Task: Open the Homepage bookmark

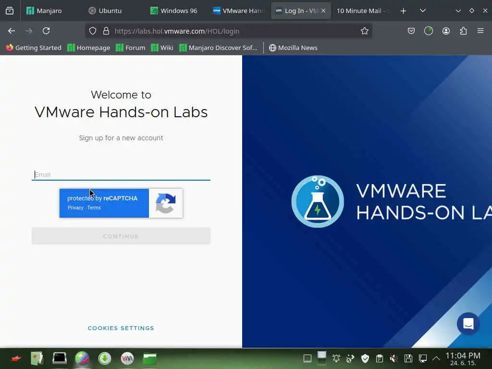Action: click(89, 48)
